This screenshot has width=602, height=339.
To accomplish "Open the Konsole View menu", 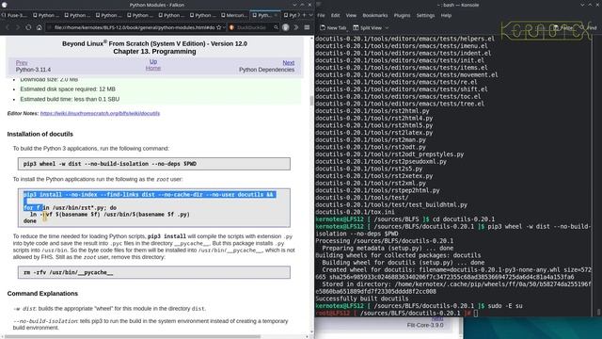I will click(351, 15).
